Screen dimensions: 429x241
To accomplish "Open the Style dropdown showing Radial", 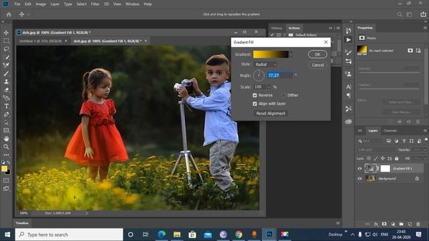I will coord(265,64).
